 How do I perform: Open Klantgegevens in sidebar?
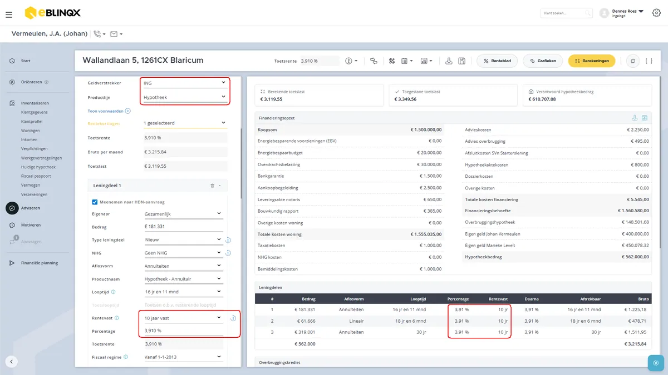[34, 112]
